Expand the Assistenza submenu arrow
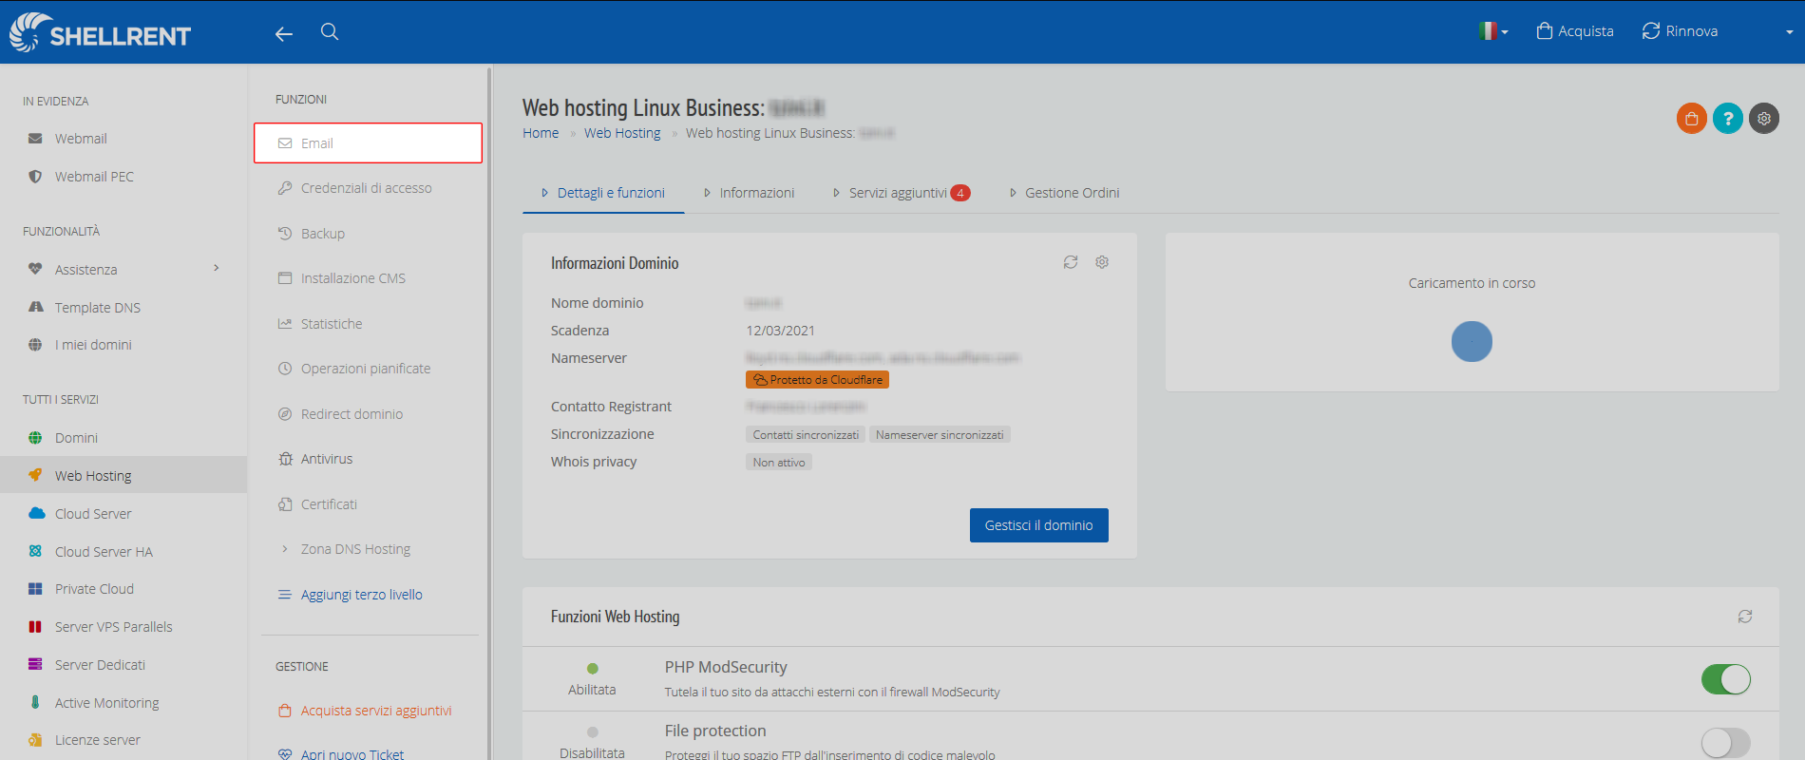The height and width of the screenshot is (760, 1805). click(217, 269)
